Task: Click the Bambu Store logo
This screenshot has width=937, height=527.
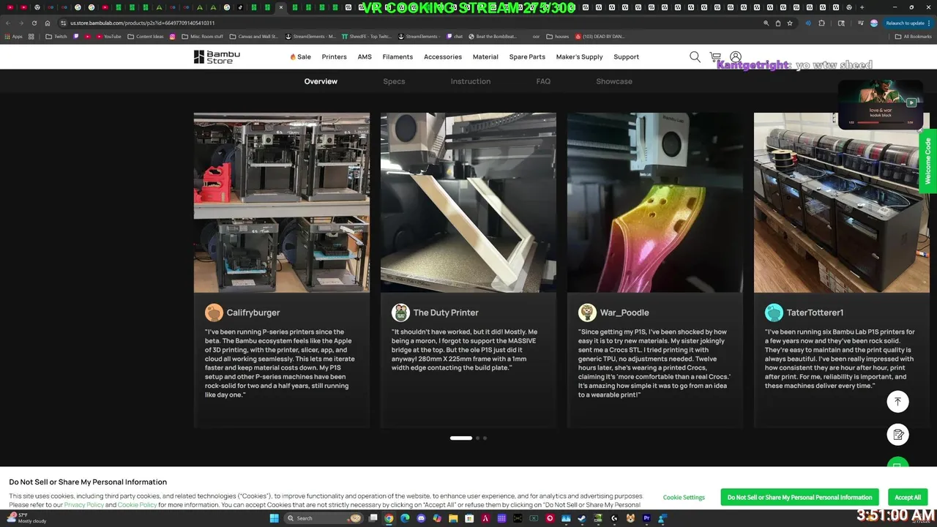Action: click(217, 57)
